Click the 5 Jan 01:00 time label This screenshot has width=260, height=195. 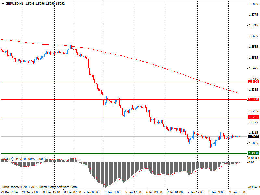112,192
